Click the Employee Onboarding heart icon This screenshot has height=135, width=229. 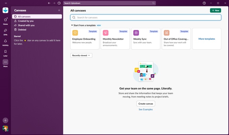pyautogui.click(x=75, y=33)
